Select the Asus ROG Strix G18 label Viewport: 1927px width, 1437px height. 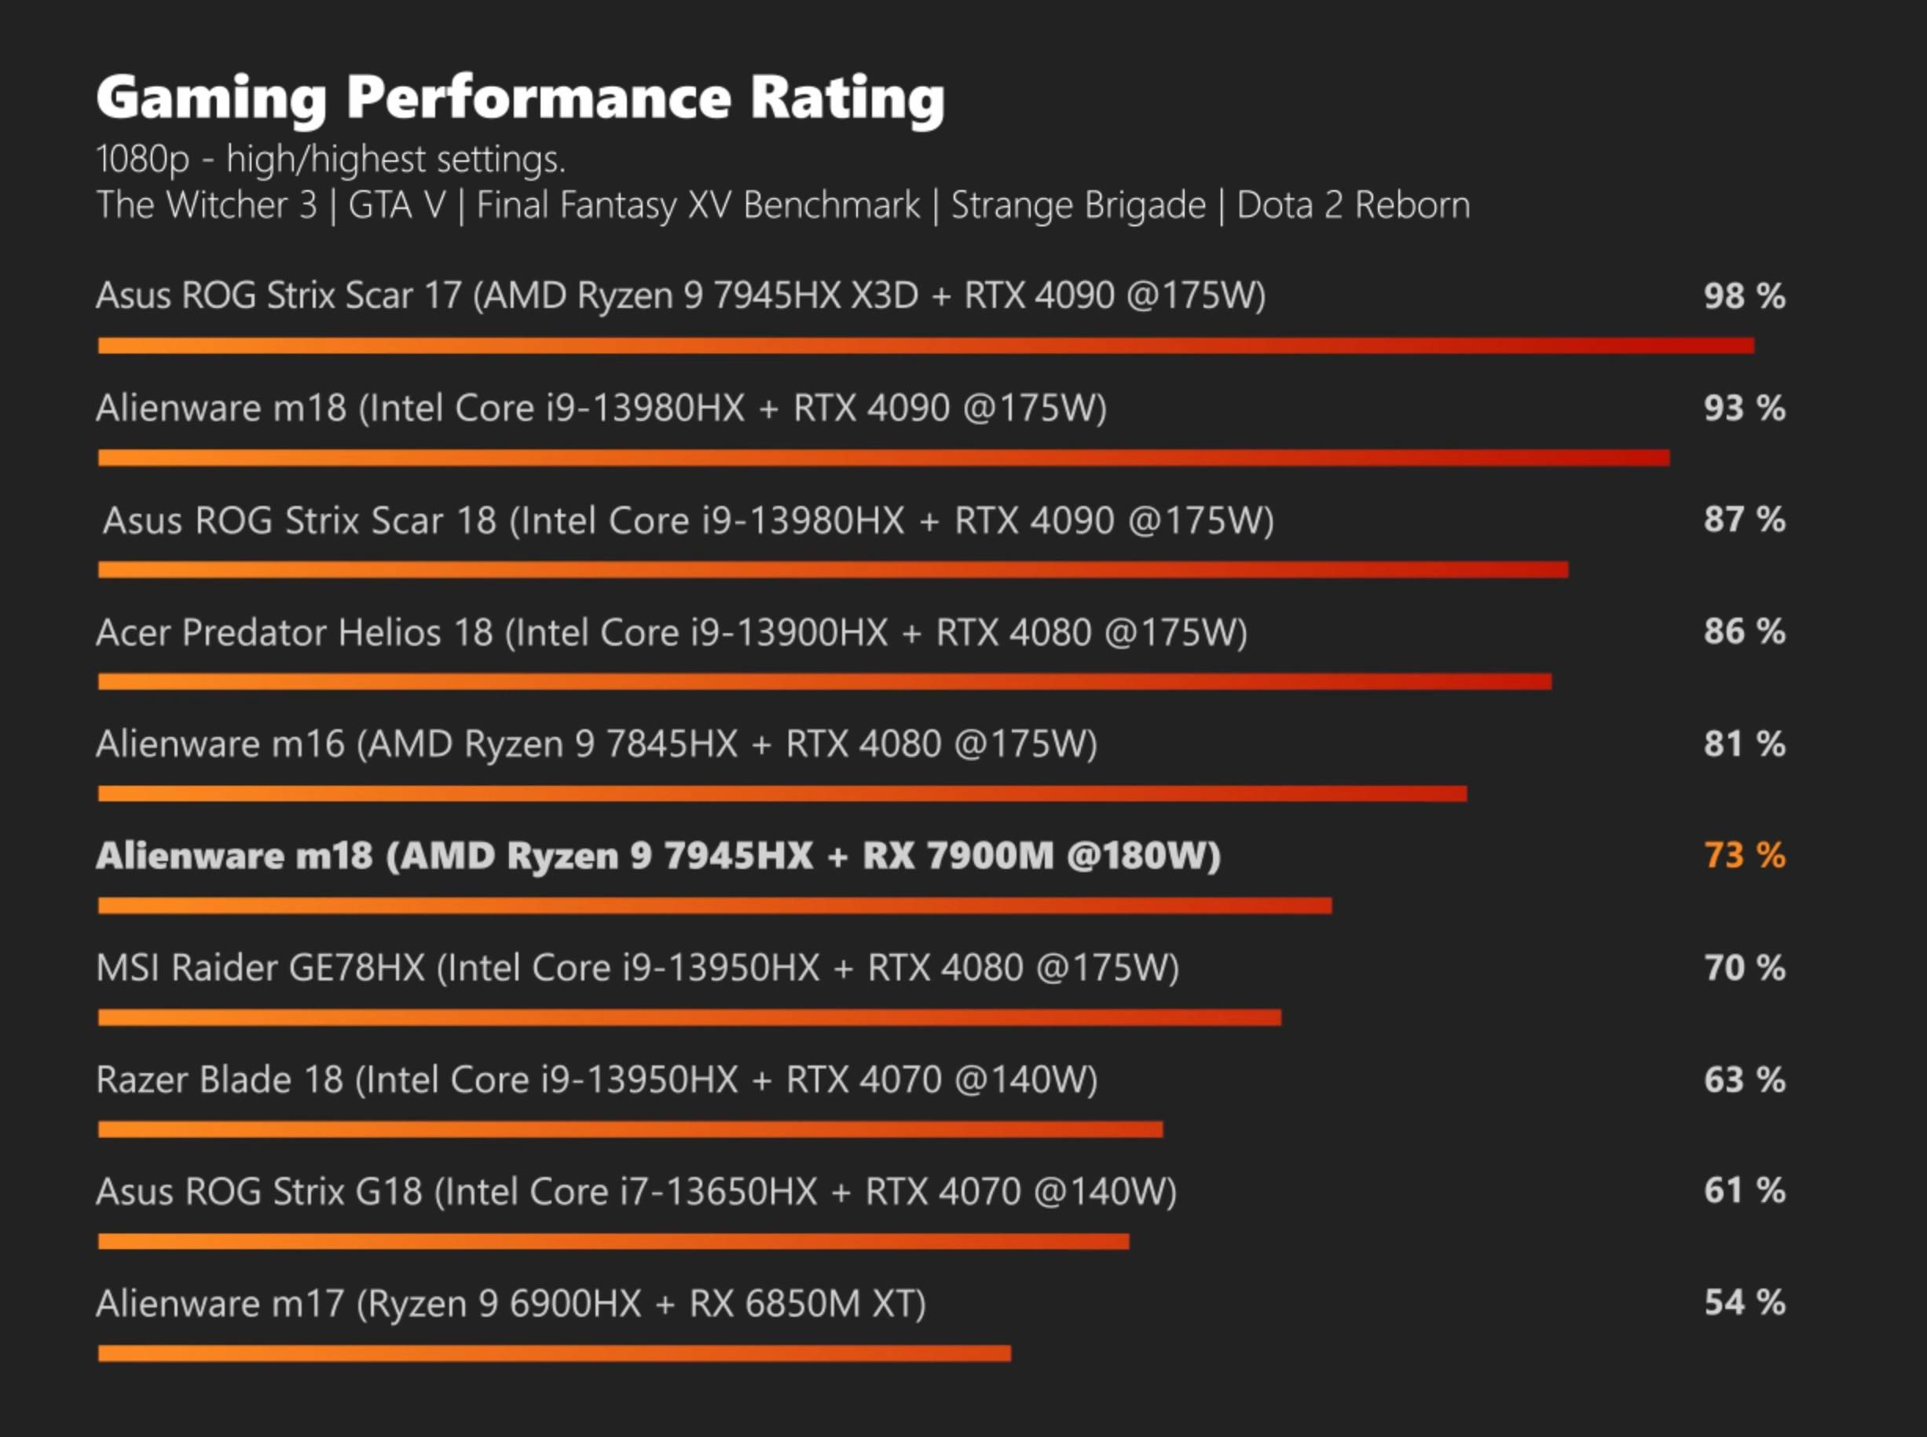coord(636,1191)
